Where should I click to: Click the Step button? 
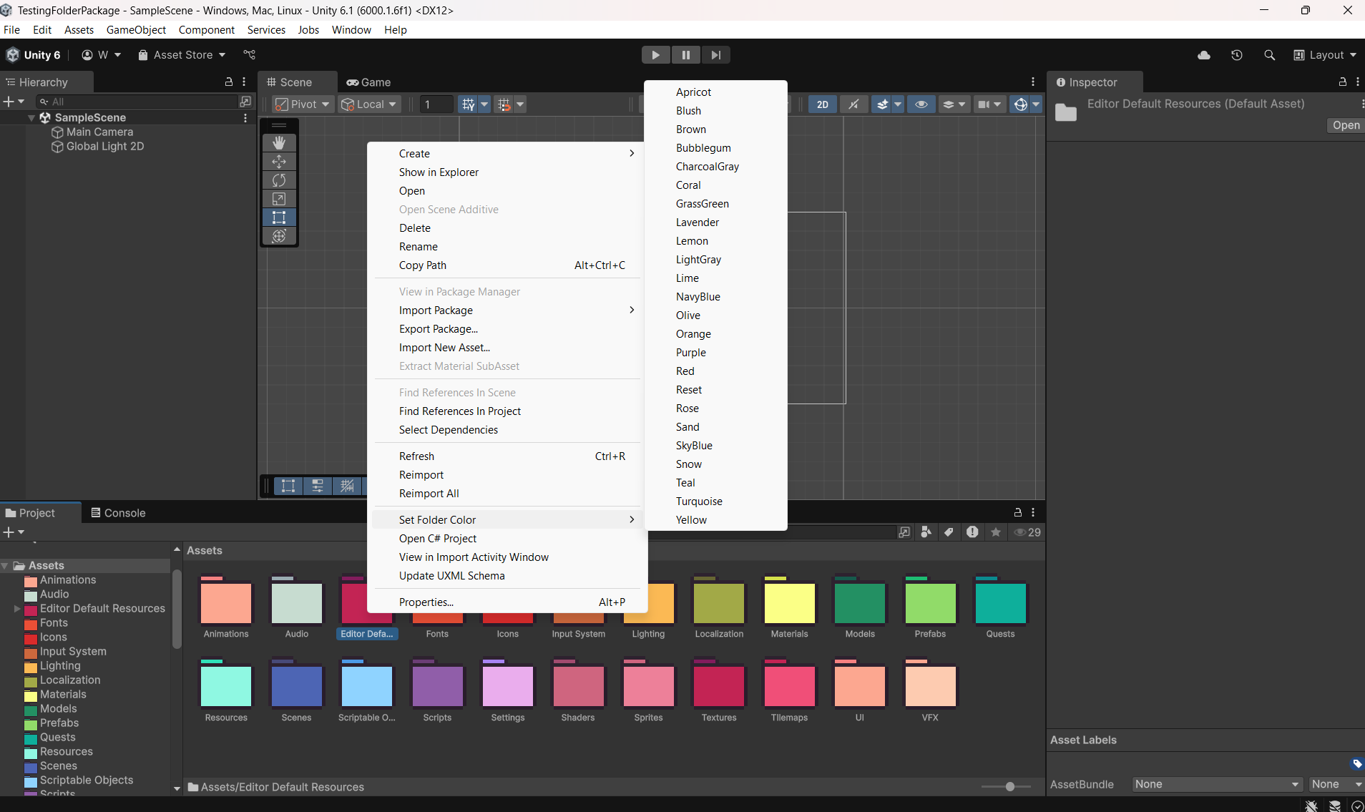point(715,55)
